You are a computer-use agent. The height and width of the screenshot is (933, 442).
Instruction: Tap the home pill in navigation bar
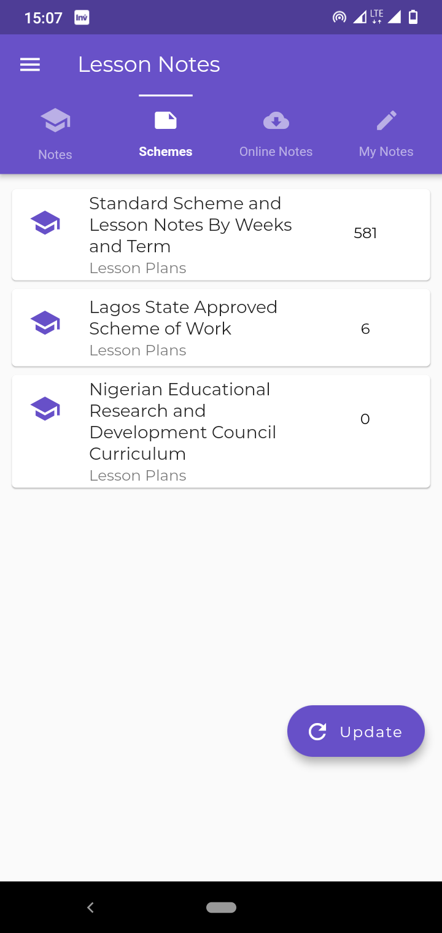(x=222, y=907)
